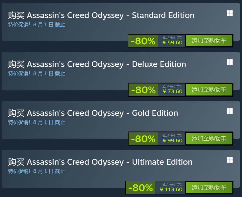Add Ultimate Edition to the cart
Image resolution: width=242 pixels, height=197 pixels.
tap(209, 187)
